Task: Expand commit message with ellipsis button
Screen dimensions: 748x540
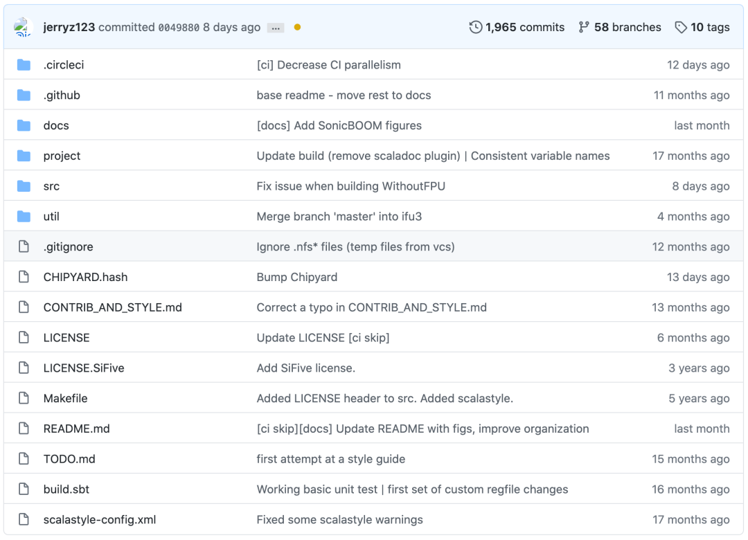Action: [x=276, y=28]
